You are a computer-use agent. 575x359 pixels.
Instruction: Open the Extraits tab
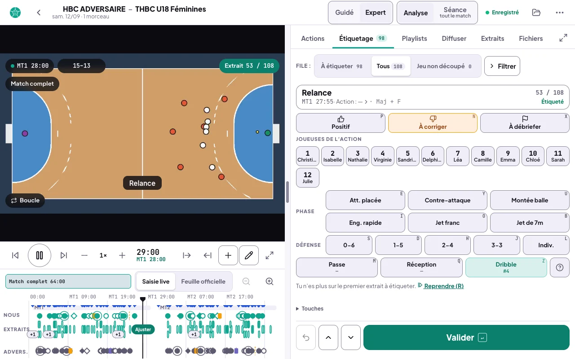[x=492, y=39]
